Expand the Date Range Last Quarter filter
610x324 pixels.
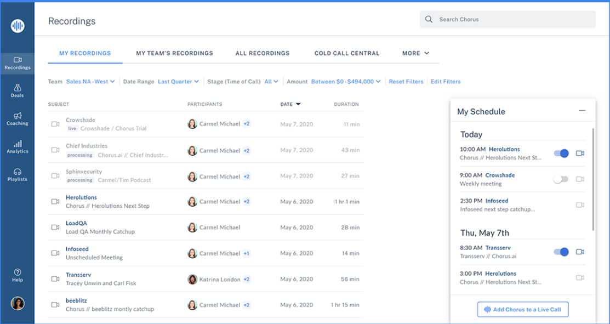pyautogui.click(x=178, y=82)
